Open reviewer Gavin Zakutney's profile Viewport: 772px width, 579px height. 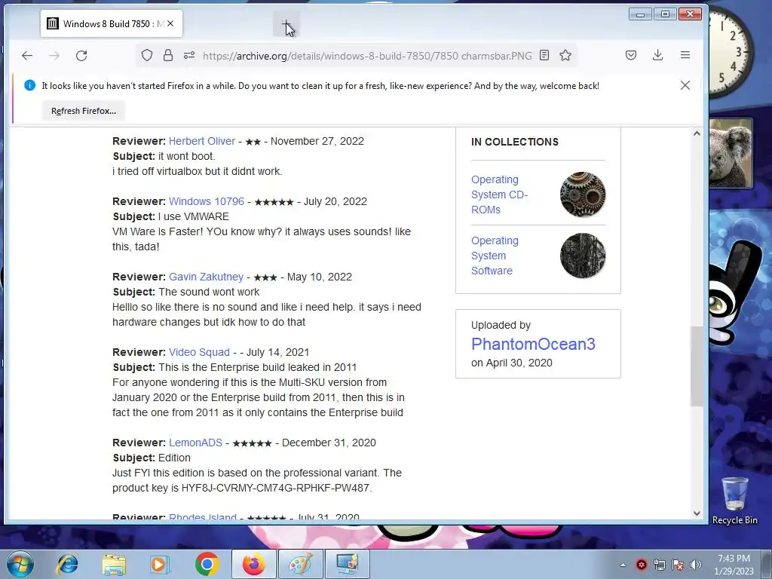click(x=206, y=277)
